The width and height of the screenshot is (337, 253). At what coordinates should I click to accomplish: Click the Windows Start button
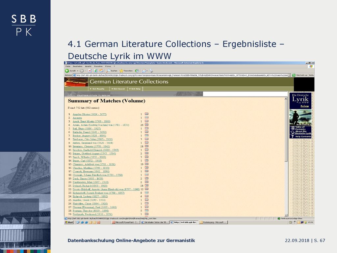(69, 222)
